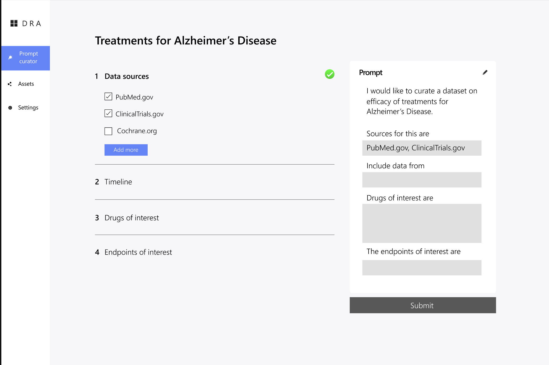Expand the Endpoints of interest section

pyautogui.click(x=138, y=252)
